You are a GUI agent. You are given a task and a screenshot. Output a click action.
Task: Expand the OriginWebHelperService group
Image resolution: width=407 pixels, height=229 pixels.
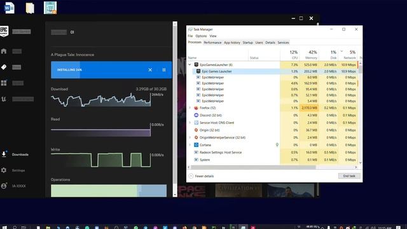click(x=190, y=137)
